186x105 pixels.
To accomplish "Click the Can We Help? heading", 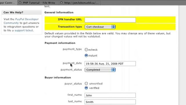I will click(x=13, y=12).
